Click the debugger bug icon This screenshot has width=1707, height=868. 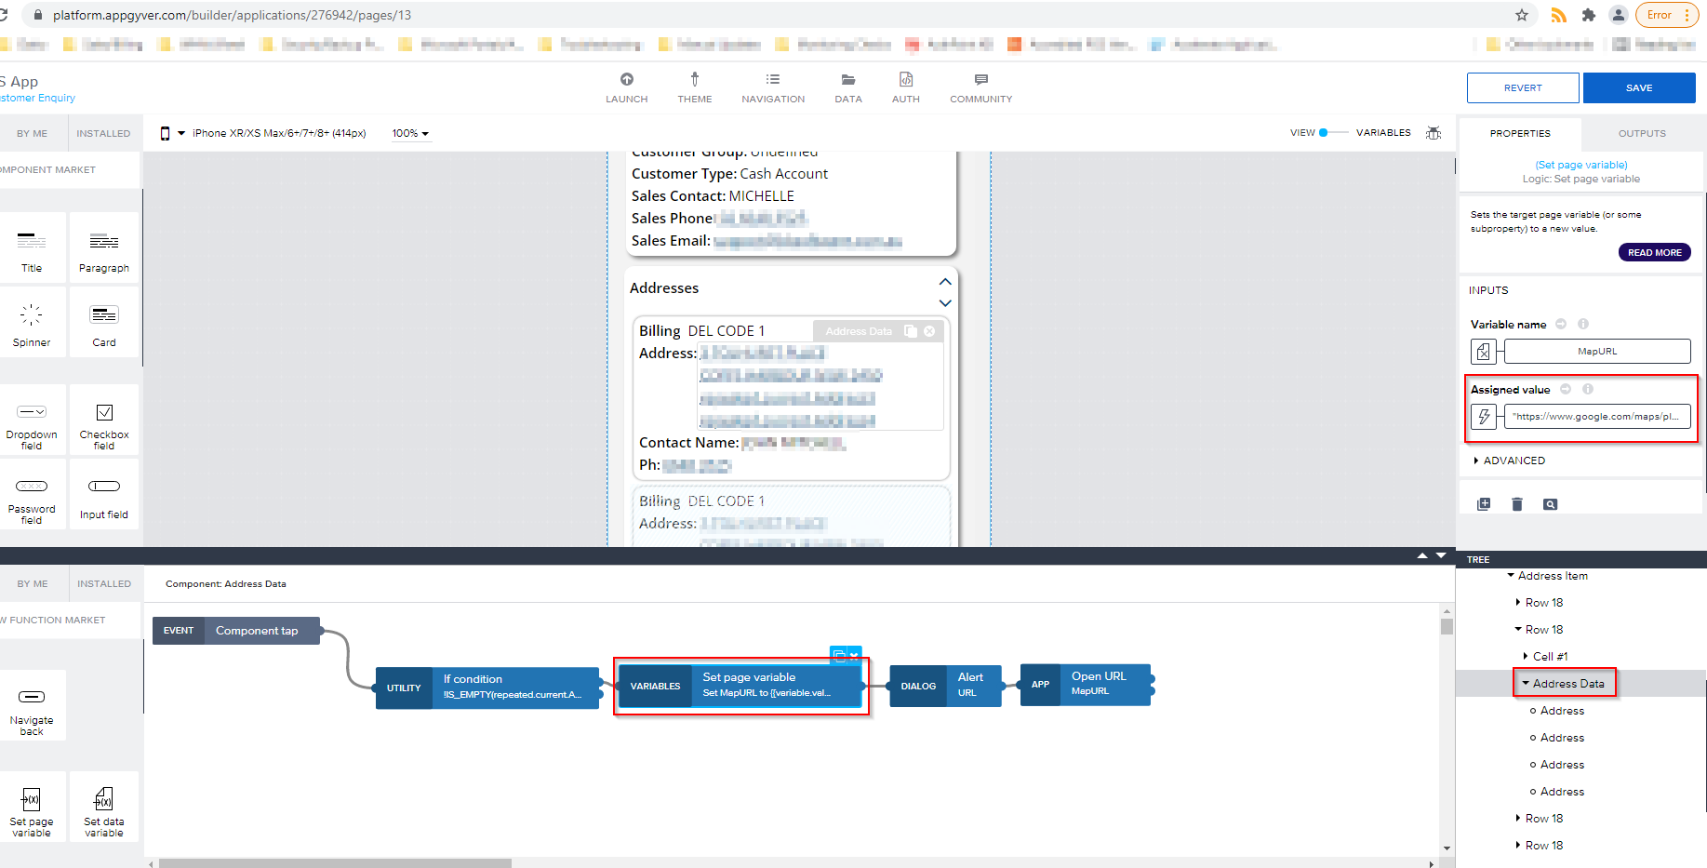pyautogui.click(x=1434, y=133)
